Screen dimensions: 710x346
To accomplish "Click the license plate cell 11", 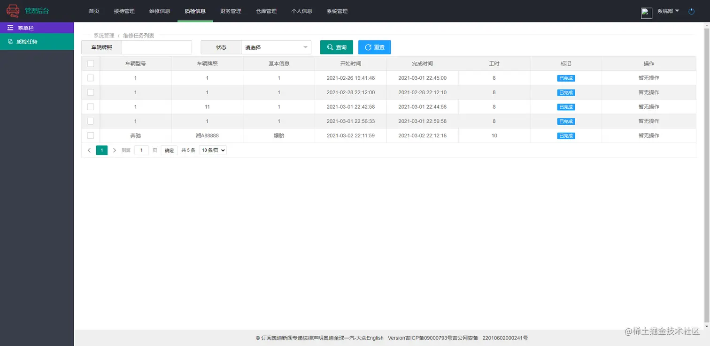I will tap(207, 107).
